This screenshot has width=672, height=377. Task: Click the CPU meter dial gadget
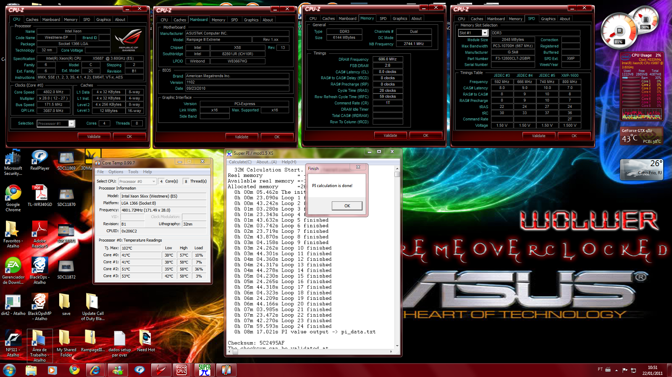pyautogui.click(x=619, y=30)
